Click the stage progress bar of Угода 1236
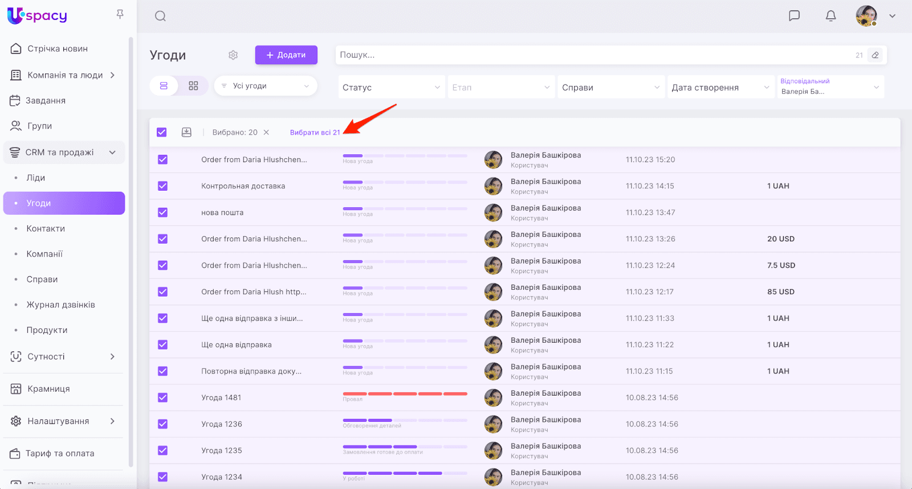Screen dimensions: 912x489 click(405, 421)
